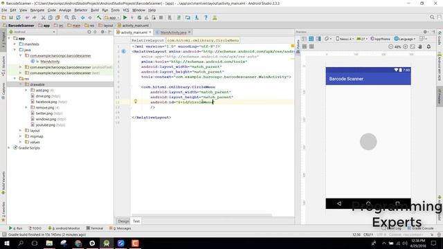Open the Refactor menu
Screen dimensions: 443x249
81,10
